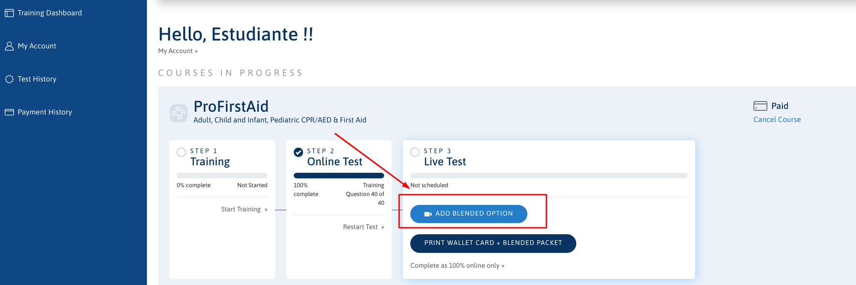
Task: Click the credit card icon beside Paid
Action: click(x=760, y=106)
